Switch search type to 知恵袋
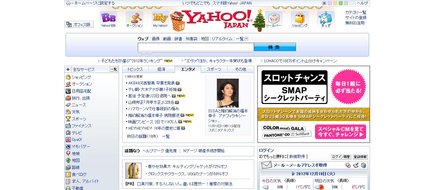This screenshot has height=190, width=434. click(x=191, y=39)
